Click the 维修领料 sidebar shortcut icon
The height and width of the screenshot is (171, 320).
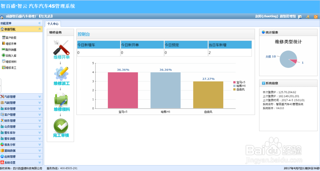coord(4,61)
